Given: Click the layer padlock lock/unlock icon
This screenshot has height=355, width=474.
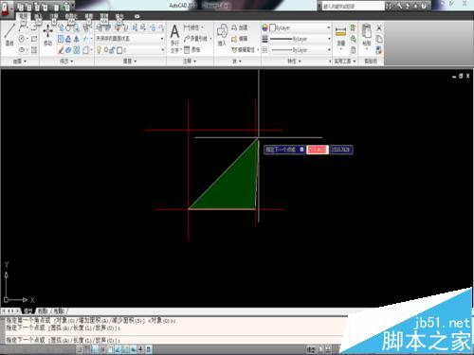Looking at the screenshot, I should point(112,50).
